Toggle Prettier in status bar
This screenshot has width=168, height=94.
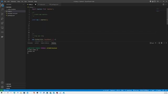point(158,90)
